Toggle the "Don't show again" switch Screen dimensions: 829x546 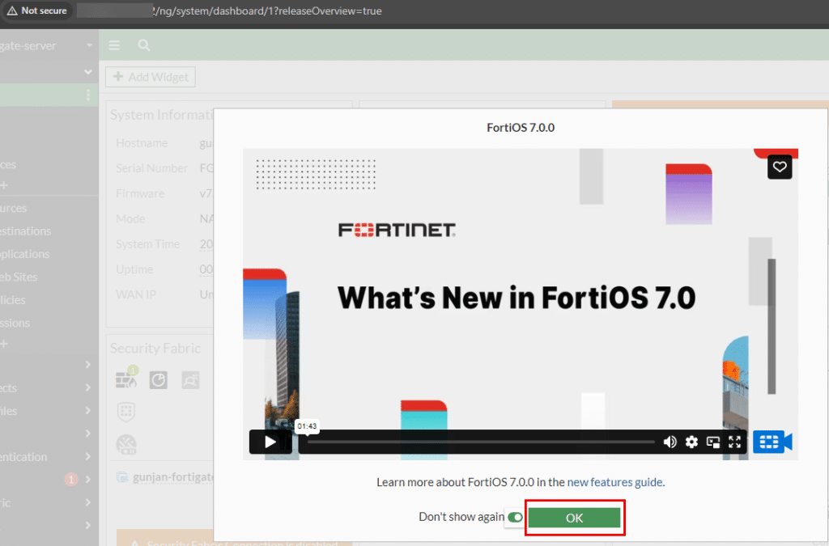click(514, 518)
